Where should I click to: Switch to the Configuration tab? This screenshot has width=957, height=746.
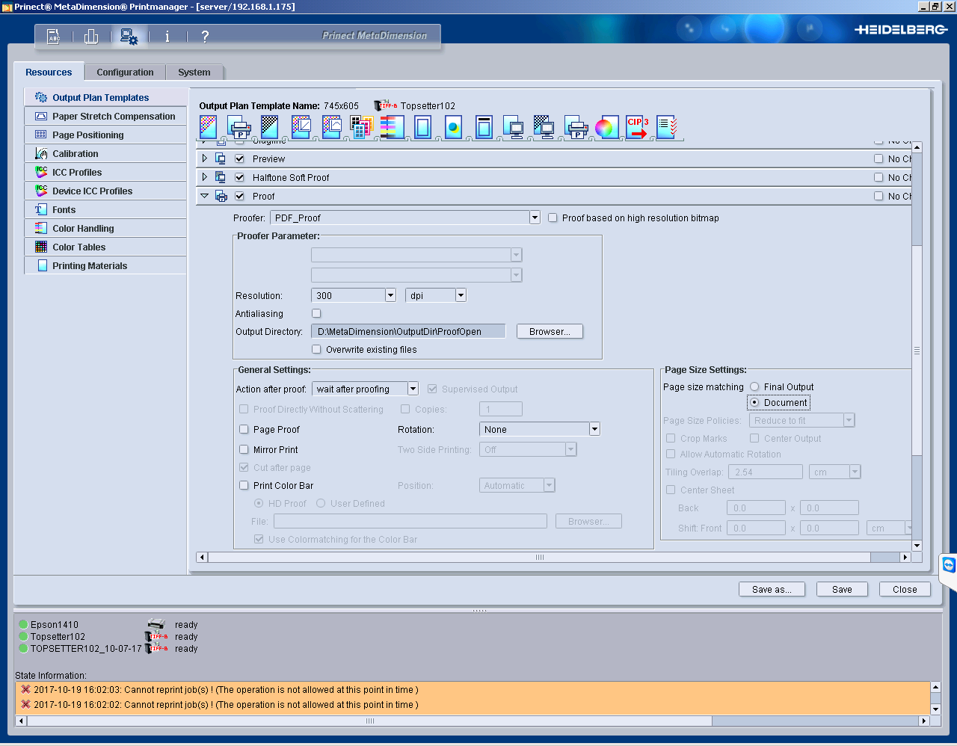click(x=125, y=73)
